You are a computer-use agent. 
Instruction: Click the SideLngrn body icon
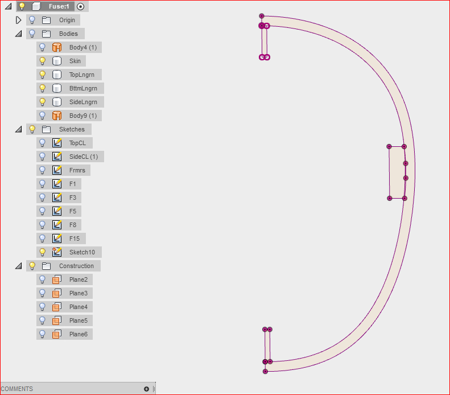pos(57,102)
